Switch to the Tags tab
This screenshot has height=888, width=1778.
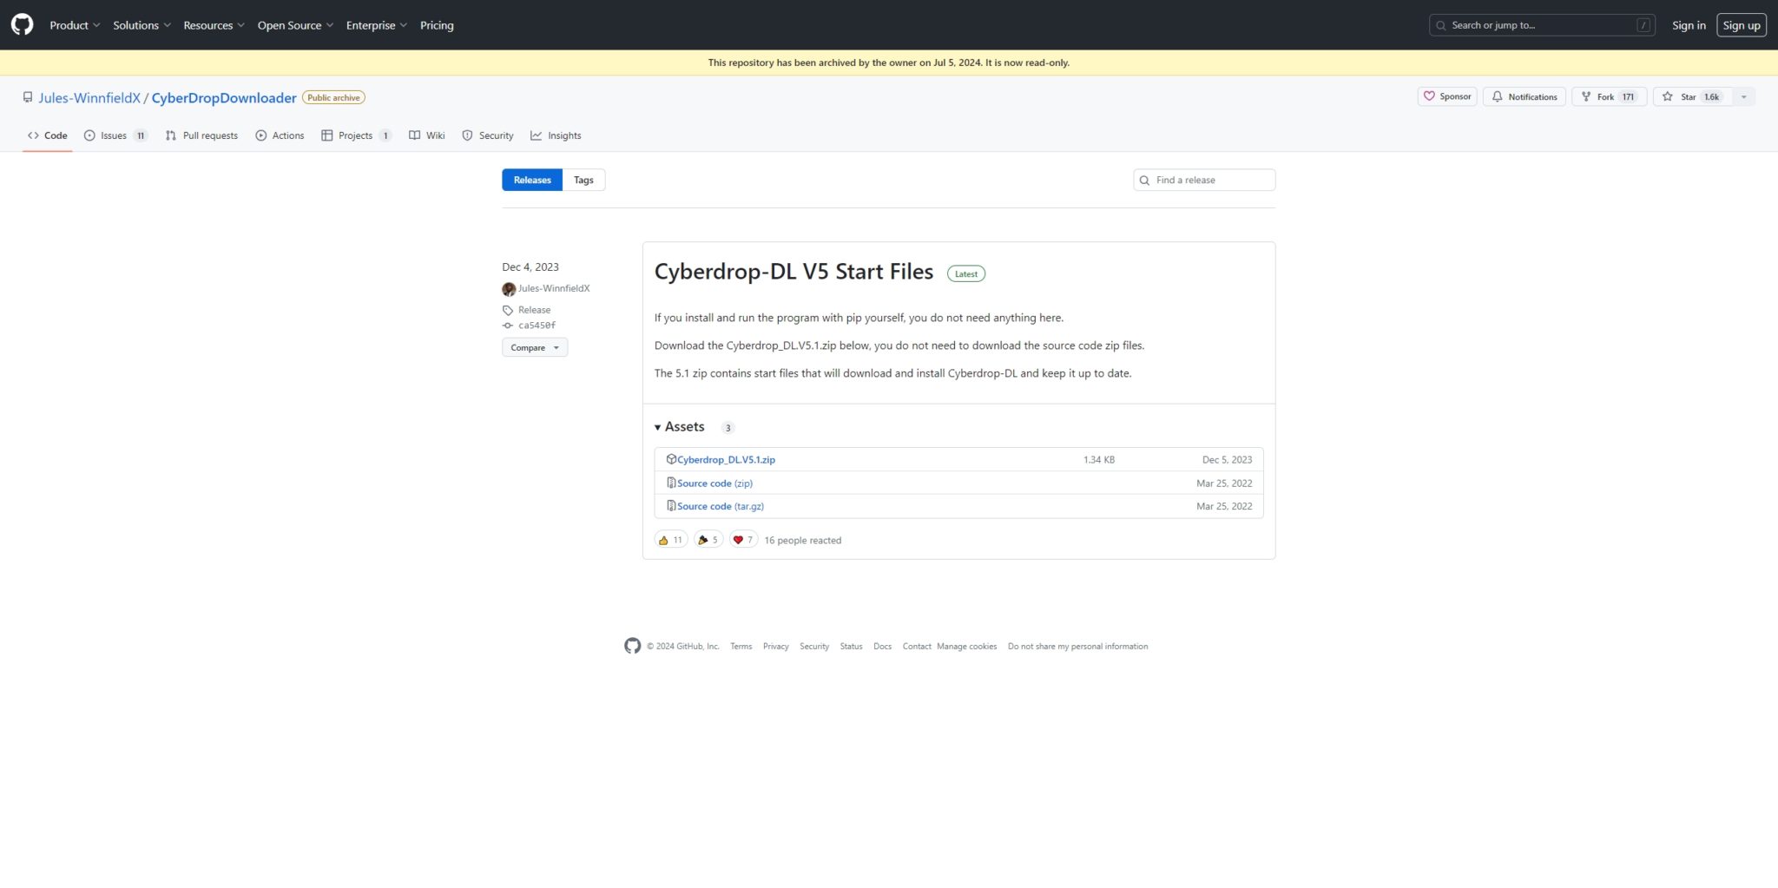pyautogui.click(x=583, y=180)
